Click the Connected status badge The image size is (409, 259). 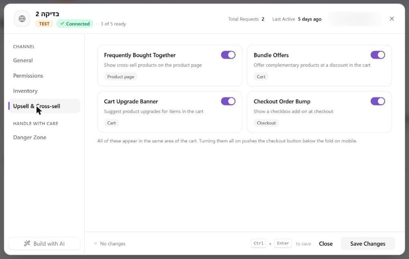click(75, 24)
